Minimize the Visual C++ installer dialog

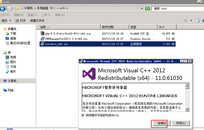[x=182, y=61]
